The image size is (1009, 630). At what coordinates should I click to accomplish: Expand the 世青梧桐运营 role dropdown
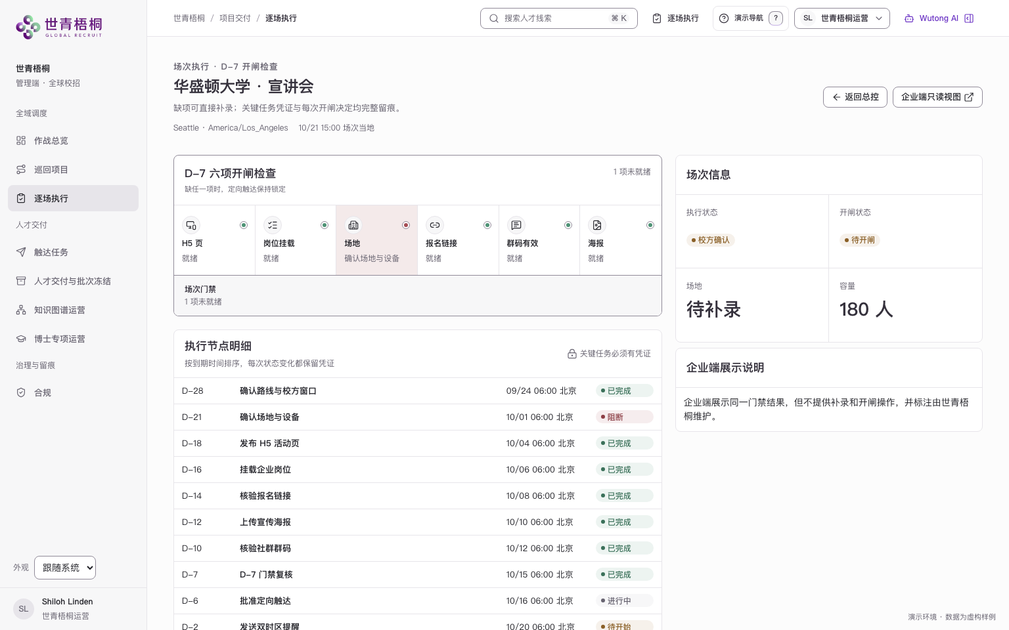(x=841, y=18)
